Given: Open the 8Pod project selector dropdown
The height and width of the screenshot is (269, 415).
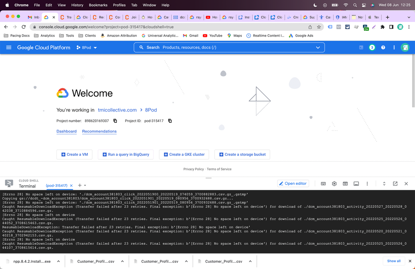Looking at the screenshot, I should (x=86, y=48).
